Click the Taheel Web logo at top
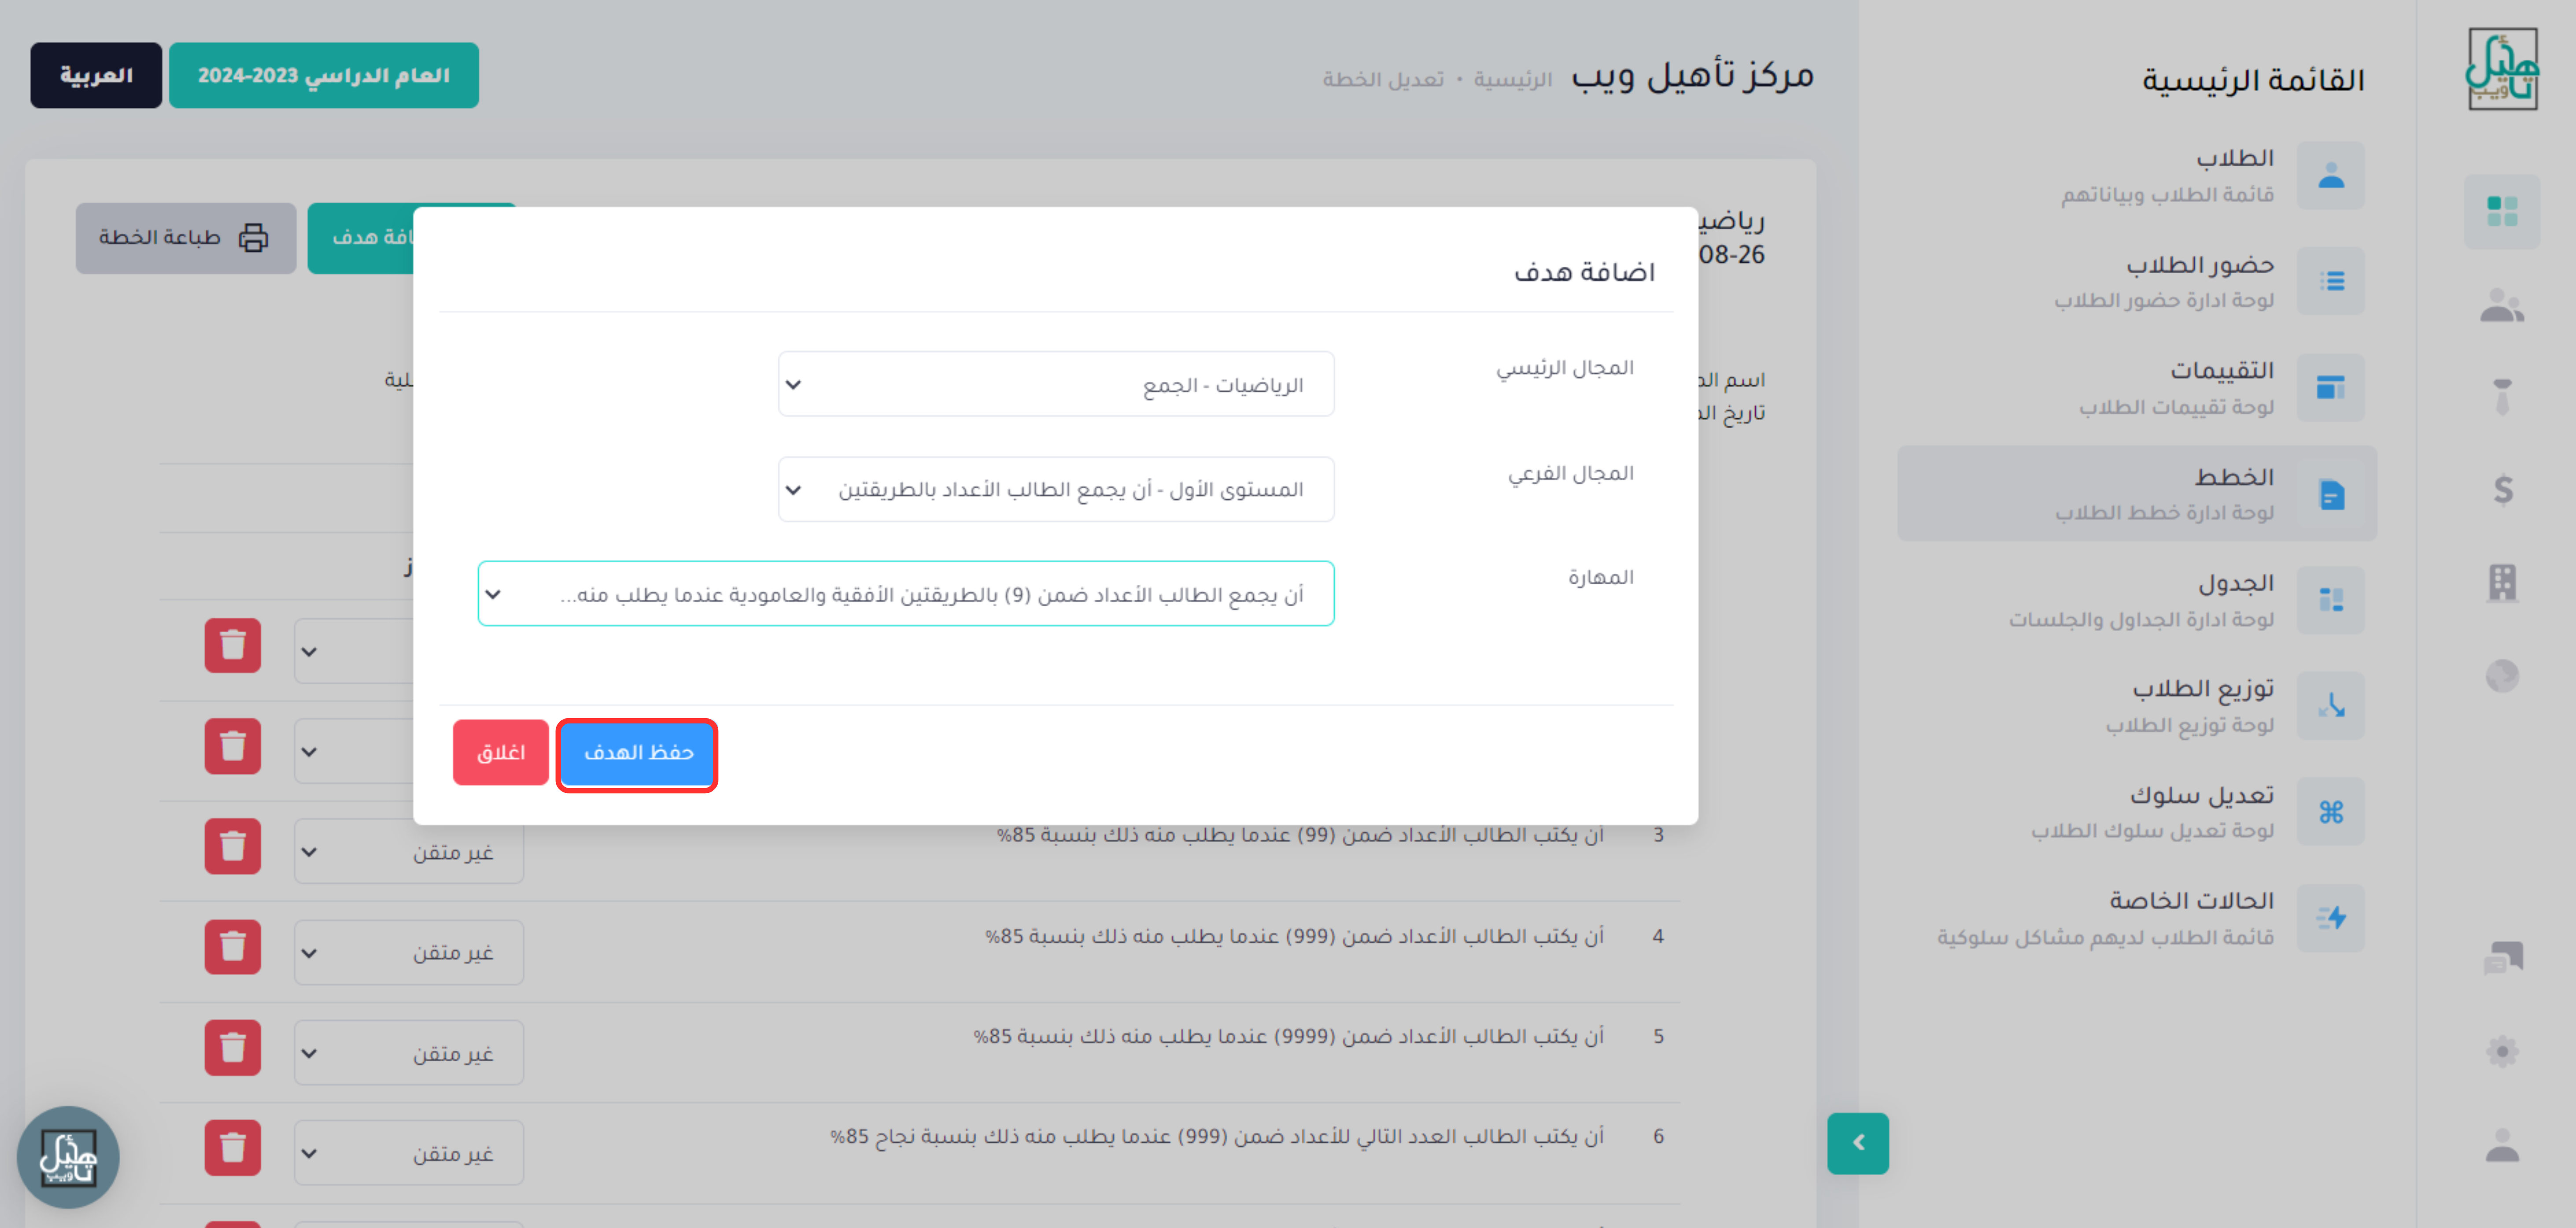 coord(2502,69)
